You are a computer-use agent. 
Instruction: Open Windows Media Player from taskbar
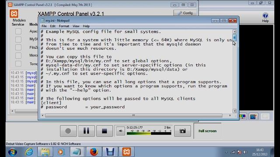coord(61,152)
